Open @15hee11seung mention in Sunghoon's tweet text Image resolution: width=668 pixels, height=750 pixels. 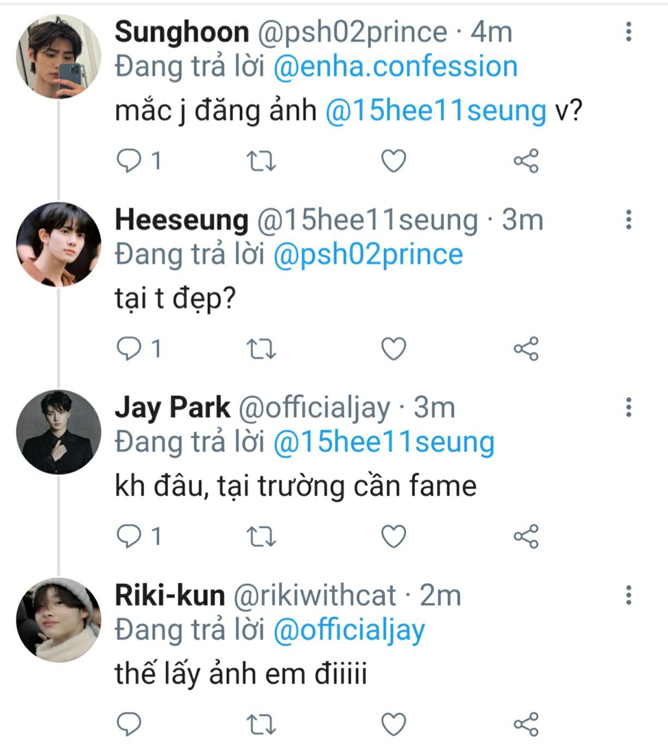(x=436, y=111)
